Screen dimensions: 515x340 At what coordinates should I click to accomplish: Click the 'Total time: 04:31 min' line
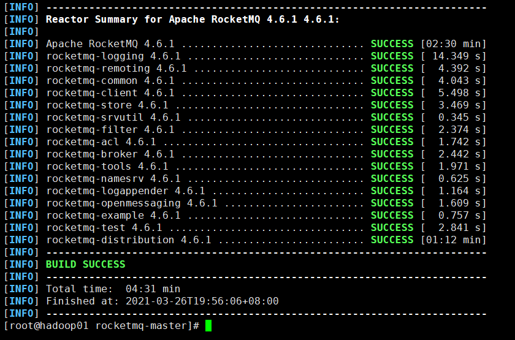coord(113,289)
